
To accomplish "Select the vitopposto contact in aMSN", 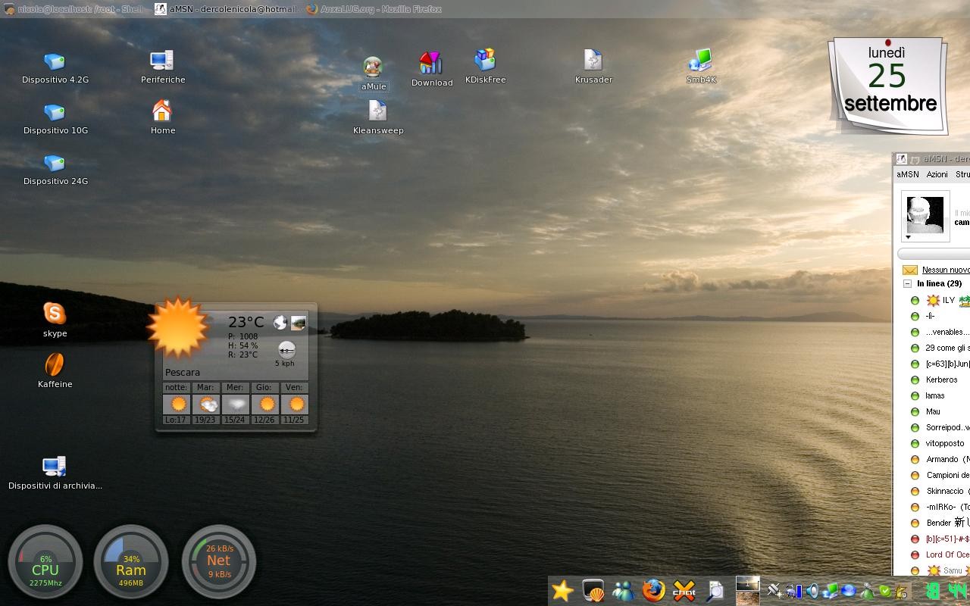I will click(945, 443).
